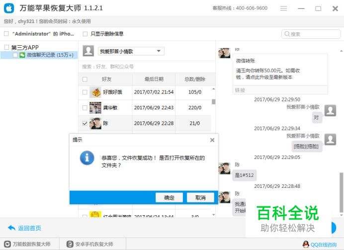Click sender avatar beside the [捂脸][捂脸] message
The height and width of the screenshot is (250, 344).
click(330, 139)
